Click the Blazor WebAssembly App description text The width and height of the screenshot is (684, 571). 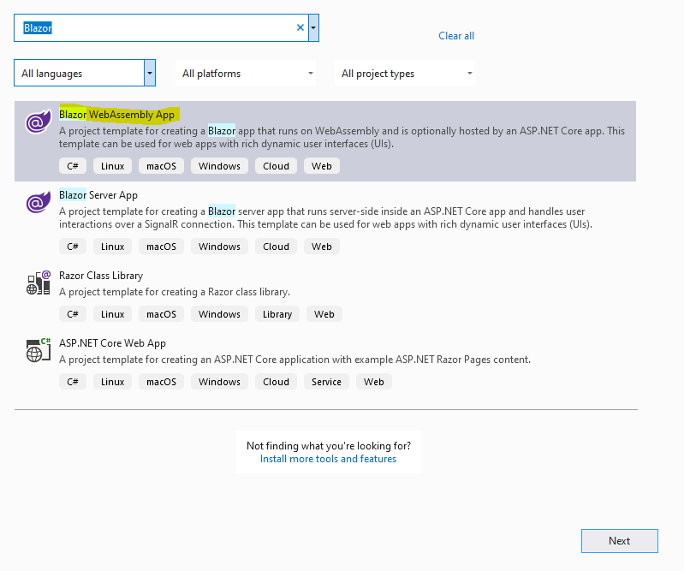[x=342, y=138]
